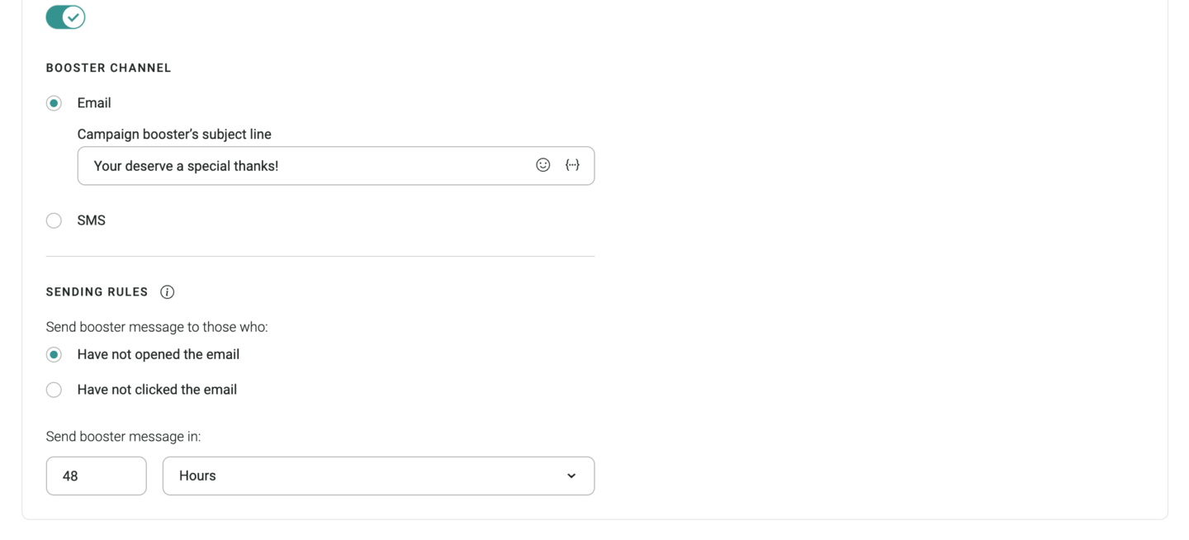Click the "Email" option label text
Screen dimensions: 1189x540
tap(94, 103)
